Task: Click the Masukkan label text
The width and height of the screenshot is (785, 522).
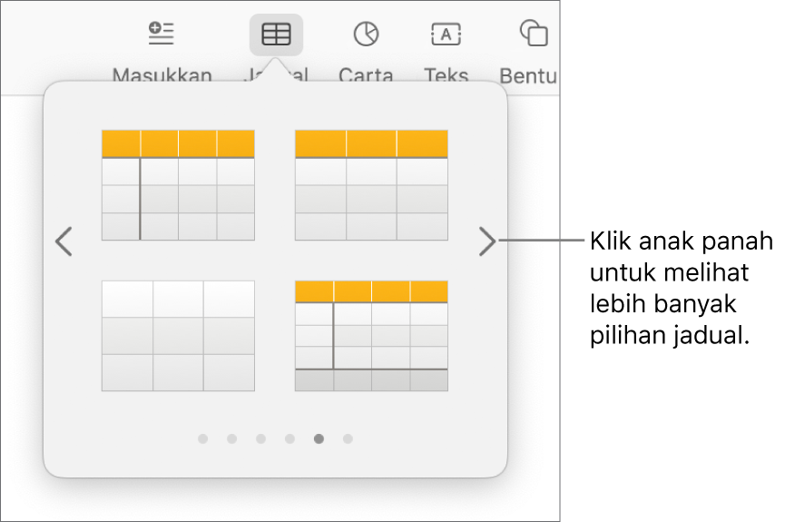Action: coord(162,74)
